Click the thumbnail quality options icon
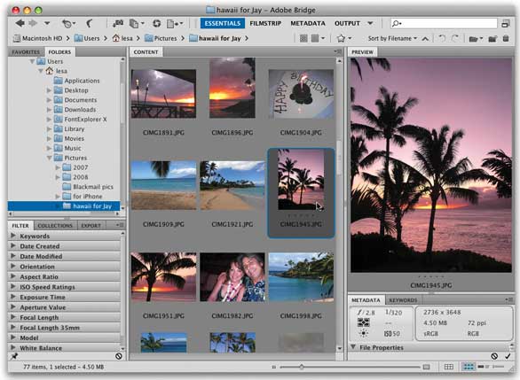Screen dimensions: 520x380 click(303, 38)
